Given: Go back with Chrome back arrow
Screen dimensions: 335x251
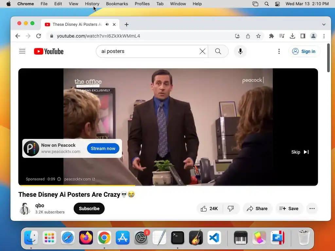Looking at the screenshot, I should 18,36.
